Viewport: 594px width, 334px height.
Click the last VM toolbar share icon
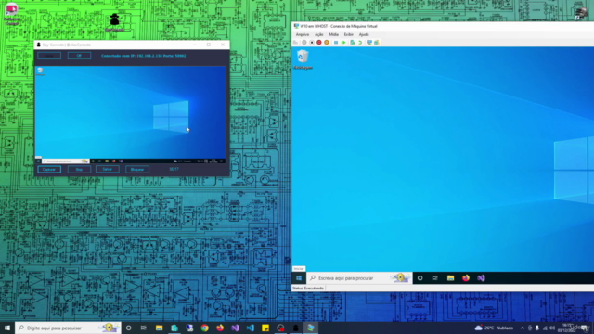[377, 43]
